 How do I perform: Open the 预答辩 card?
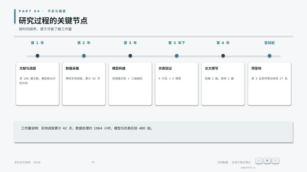(269, 84)
